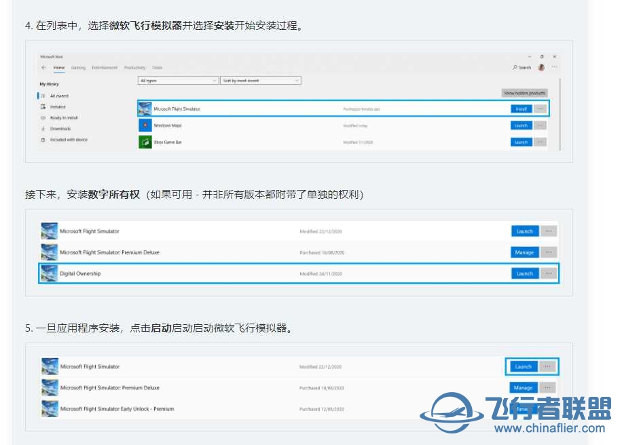Click Launch two rows above Digital Ownership
This screenshot has width=622, height=445.
click(x=525, y=231)
